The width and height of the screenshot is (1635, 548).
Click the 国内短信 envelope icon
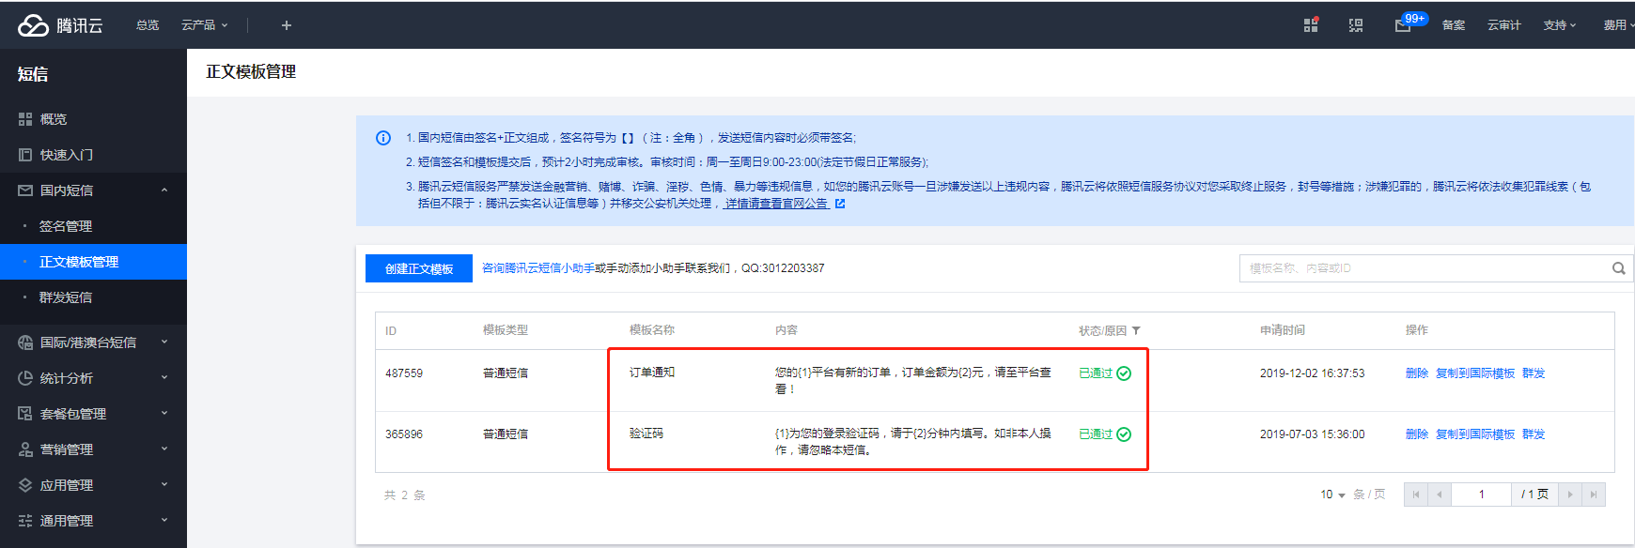pos(25,190)
